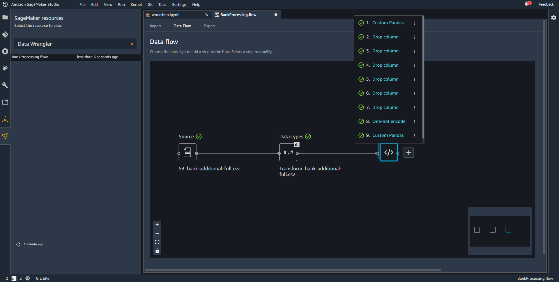
Task: Open the Git menu
Action: pyautogui.click(x=150, y=4)
